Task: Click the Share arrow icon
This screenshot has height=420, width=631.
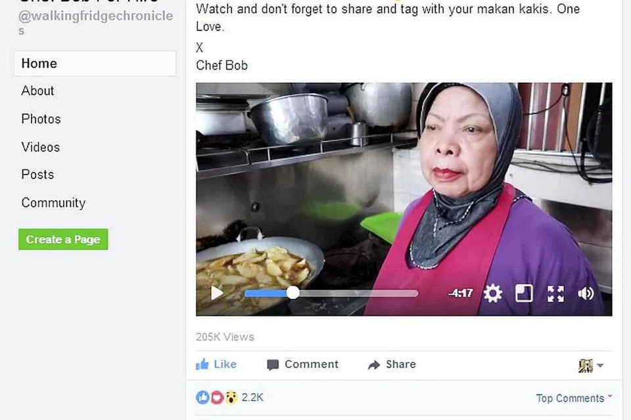Action: pyautogui.click(x=374, y=364)
